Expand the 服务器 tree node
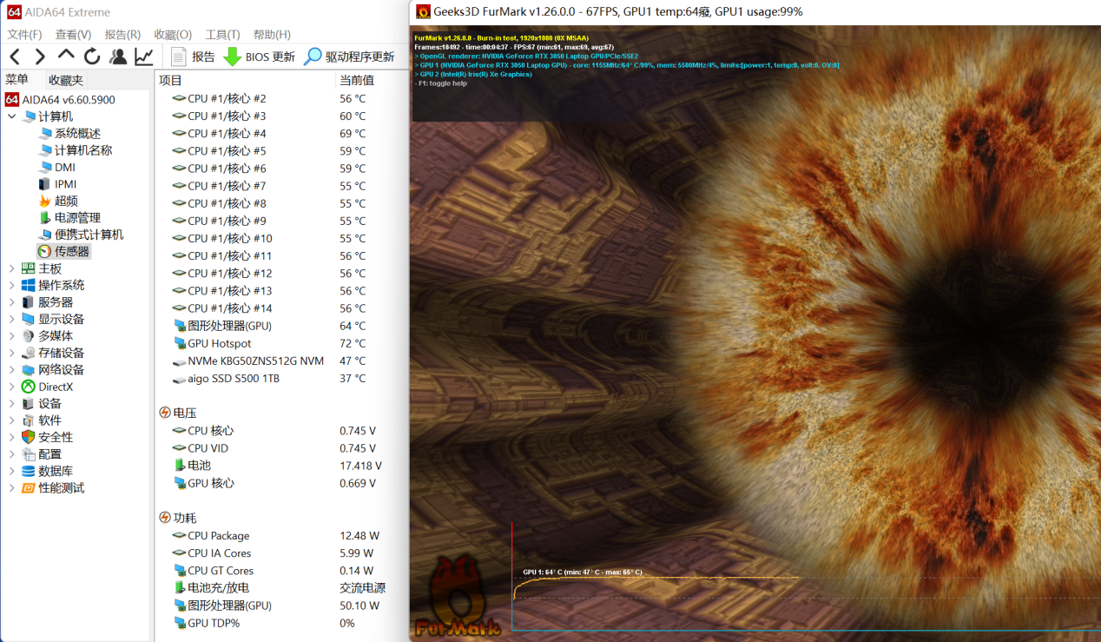1101x642 pixels. point(11,302)
